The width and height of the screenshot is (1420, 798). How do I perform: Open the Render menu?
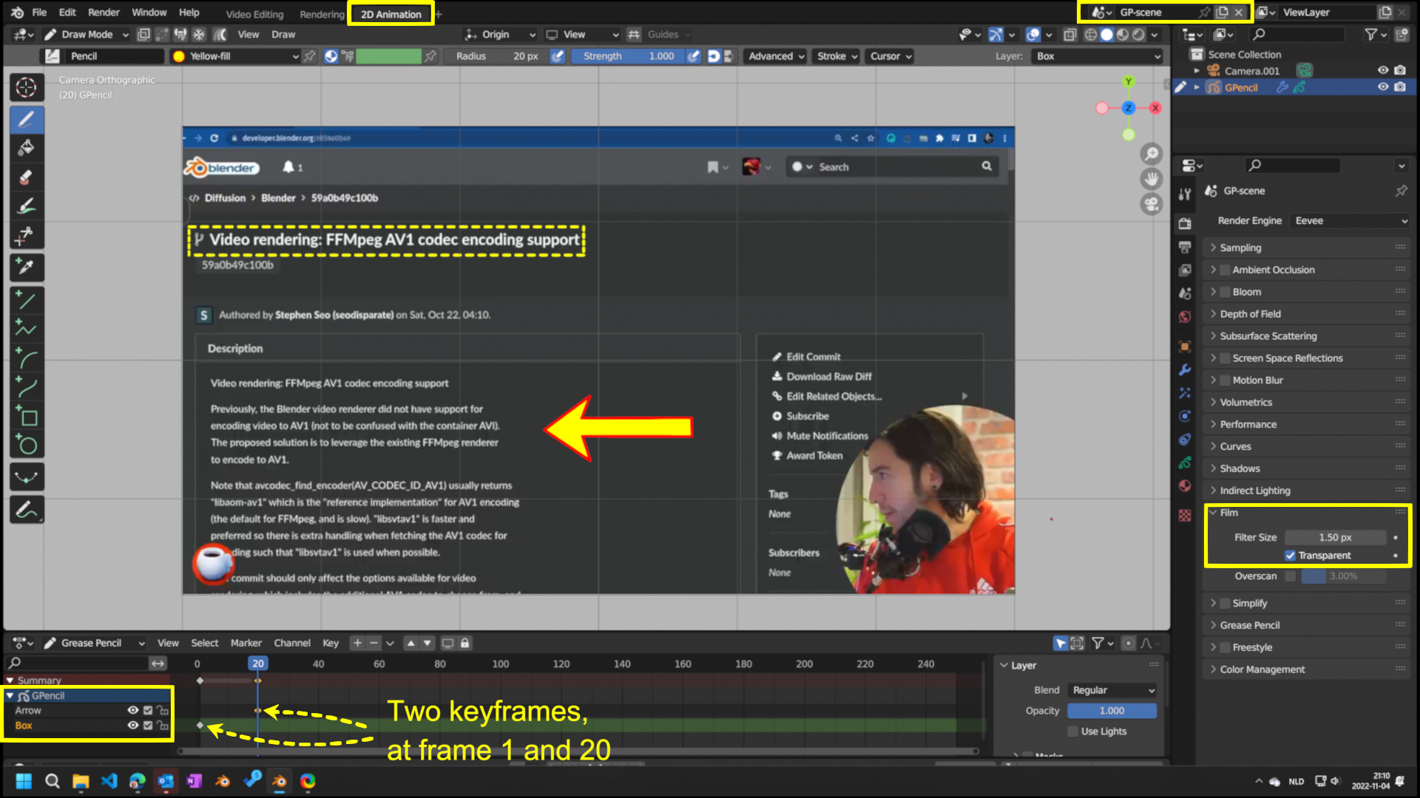click(104, 13)
